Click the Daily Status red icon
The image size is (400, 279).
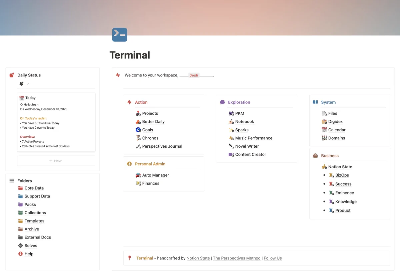(12, 75)
